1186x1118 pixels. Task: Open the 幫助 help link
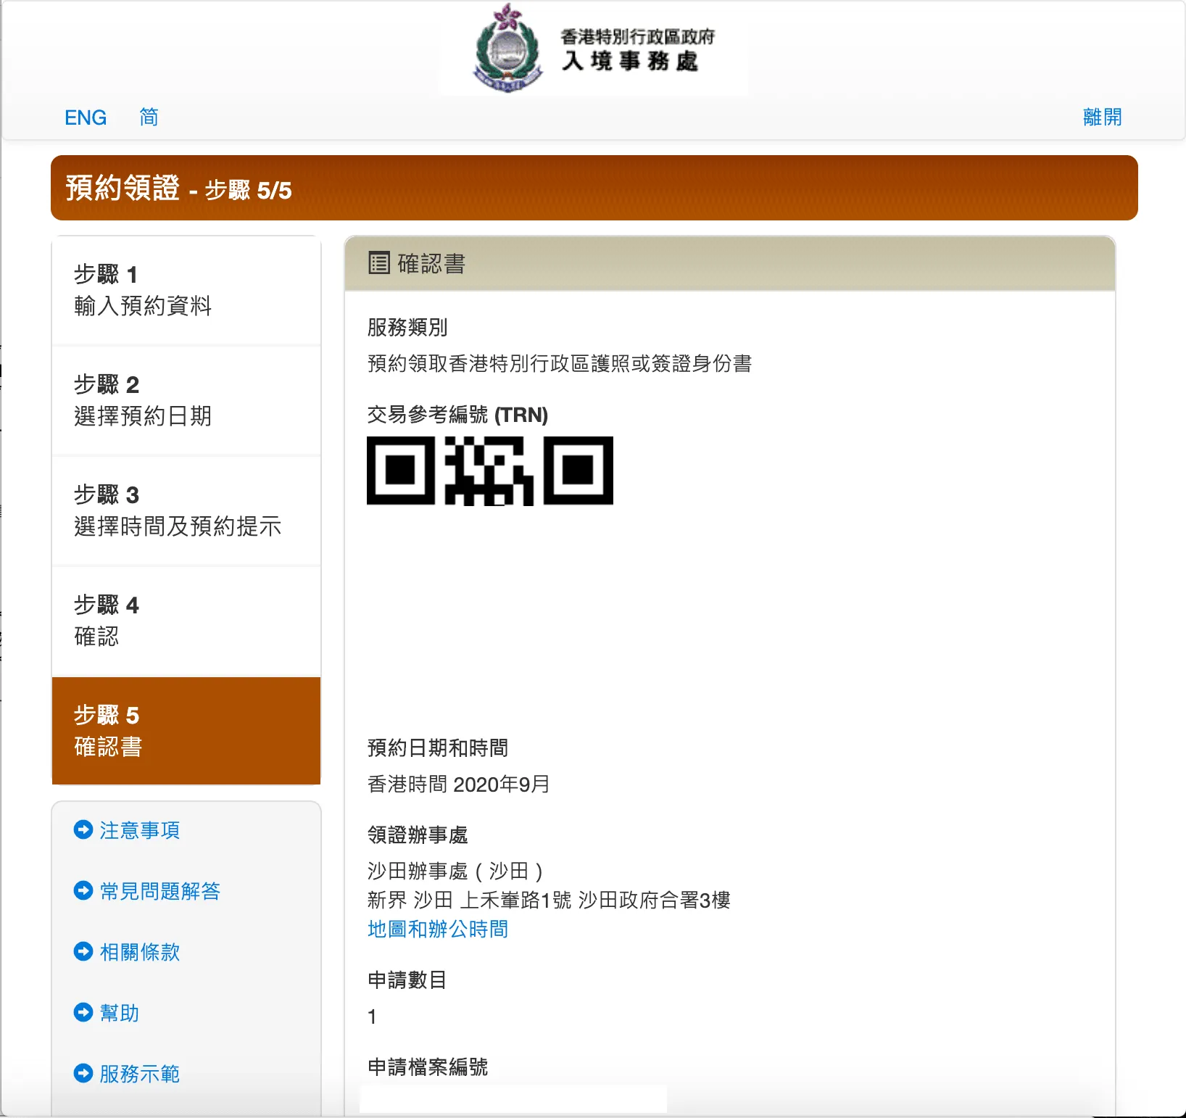coord(120,1013)
